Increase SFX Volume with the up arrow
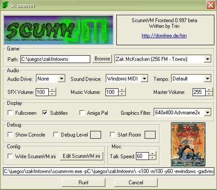Screen dimensions: 217x190 (52, 90)
